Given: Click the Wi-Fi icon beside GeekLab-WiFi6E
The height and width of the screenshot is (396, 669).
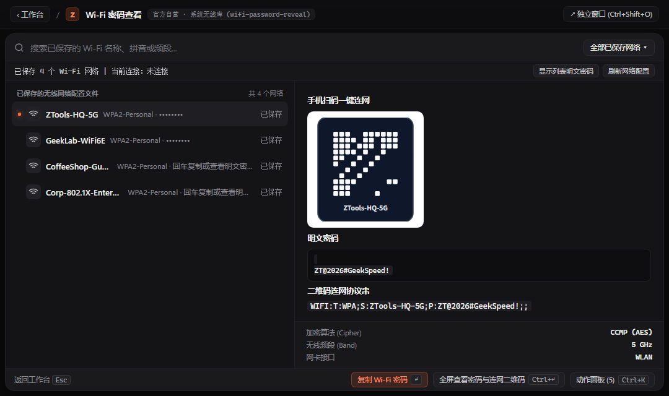Looking at the screenshot, I should click(x=33, y=140).
